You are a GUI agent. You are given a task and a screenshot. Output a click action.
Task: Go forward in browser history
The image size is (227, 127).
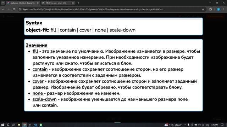(9, 10)
